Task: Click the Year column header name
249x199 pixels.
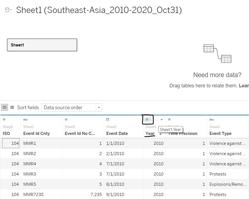Action: coord(150,133)
